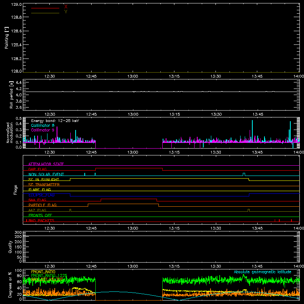This screenshot has height=304, width=304.
Task: Click the green FRONT_RATIO_1225 legend label
Action: (x=49, y=275)
